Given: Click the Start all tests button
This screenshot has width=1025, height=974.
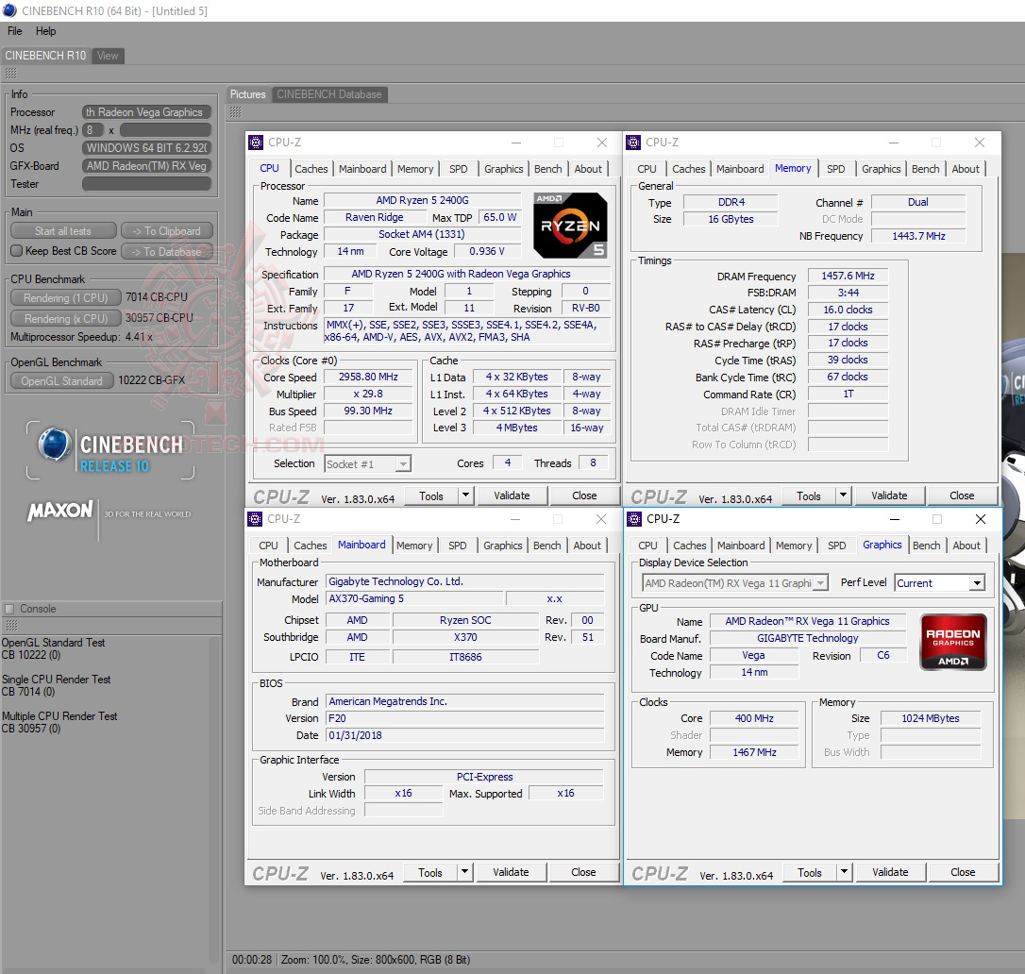Looking at the screenshot, I should 62,230.
